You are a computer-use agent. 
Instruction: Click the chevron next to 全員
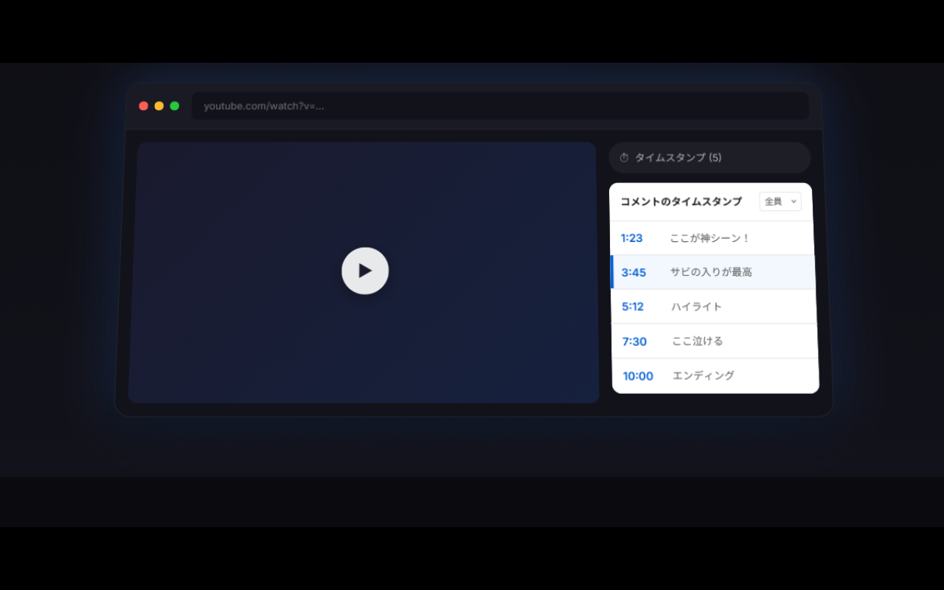tap(794, 201)
